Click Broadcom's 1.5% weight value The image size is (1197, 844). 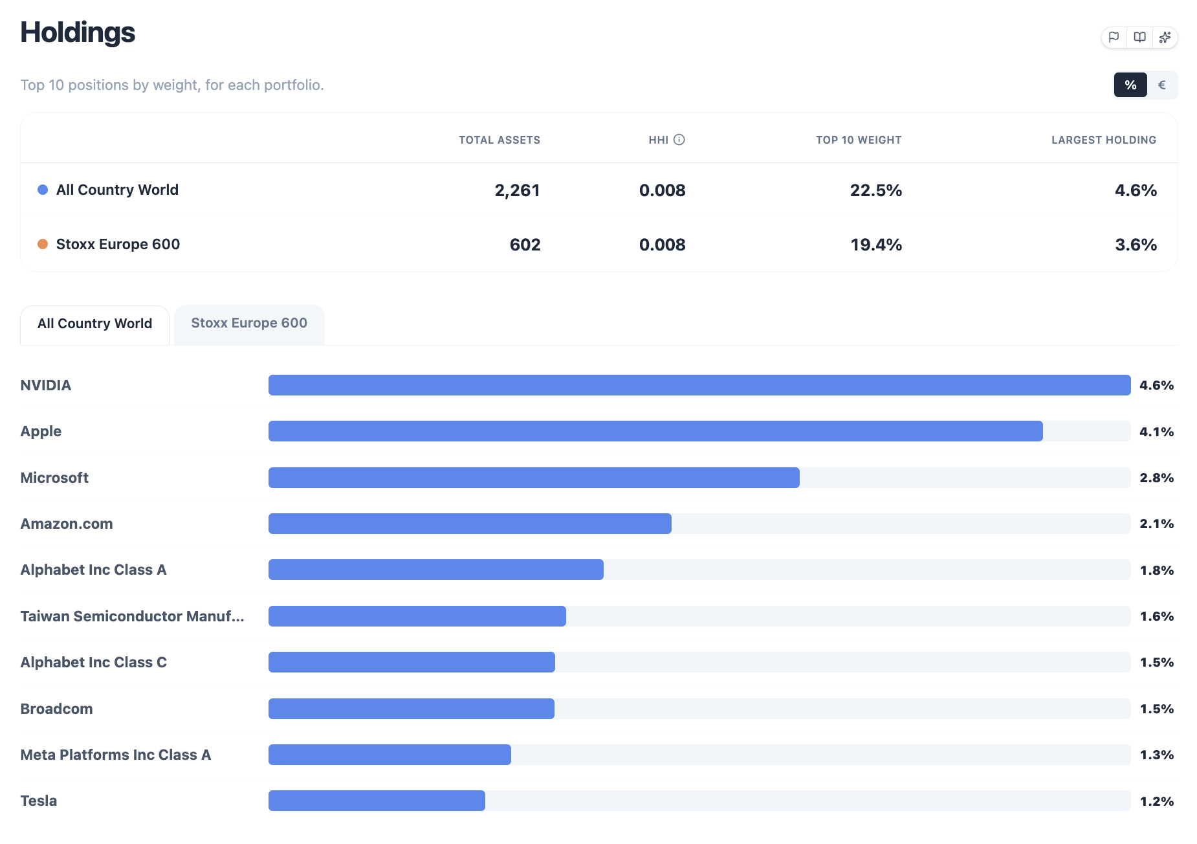(1156, 709)
